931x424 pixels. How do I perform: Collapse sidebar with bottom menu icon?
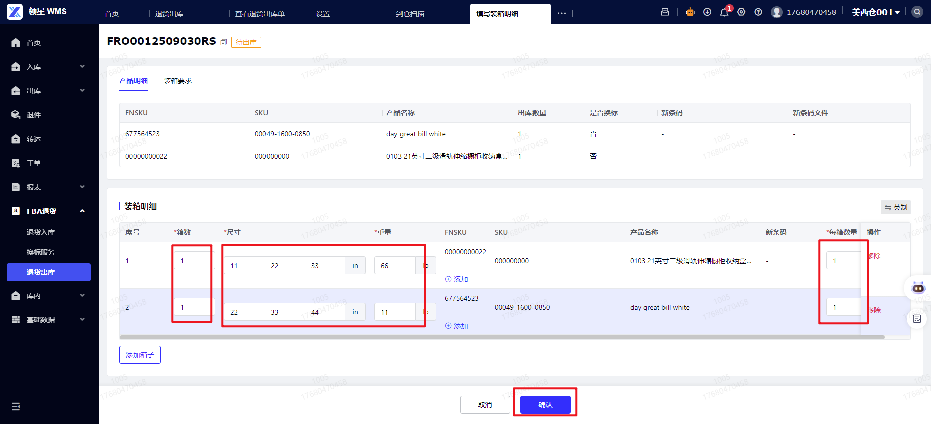[16, 406]
